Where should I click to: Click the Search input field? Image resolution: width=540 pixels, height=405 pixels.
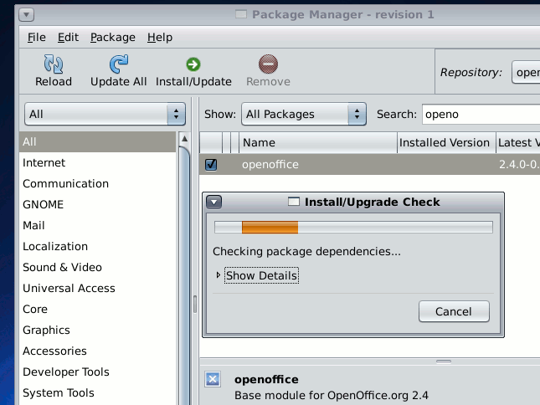(481, 115)
